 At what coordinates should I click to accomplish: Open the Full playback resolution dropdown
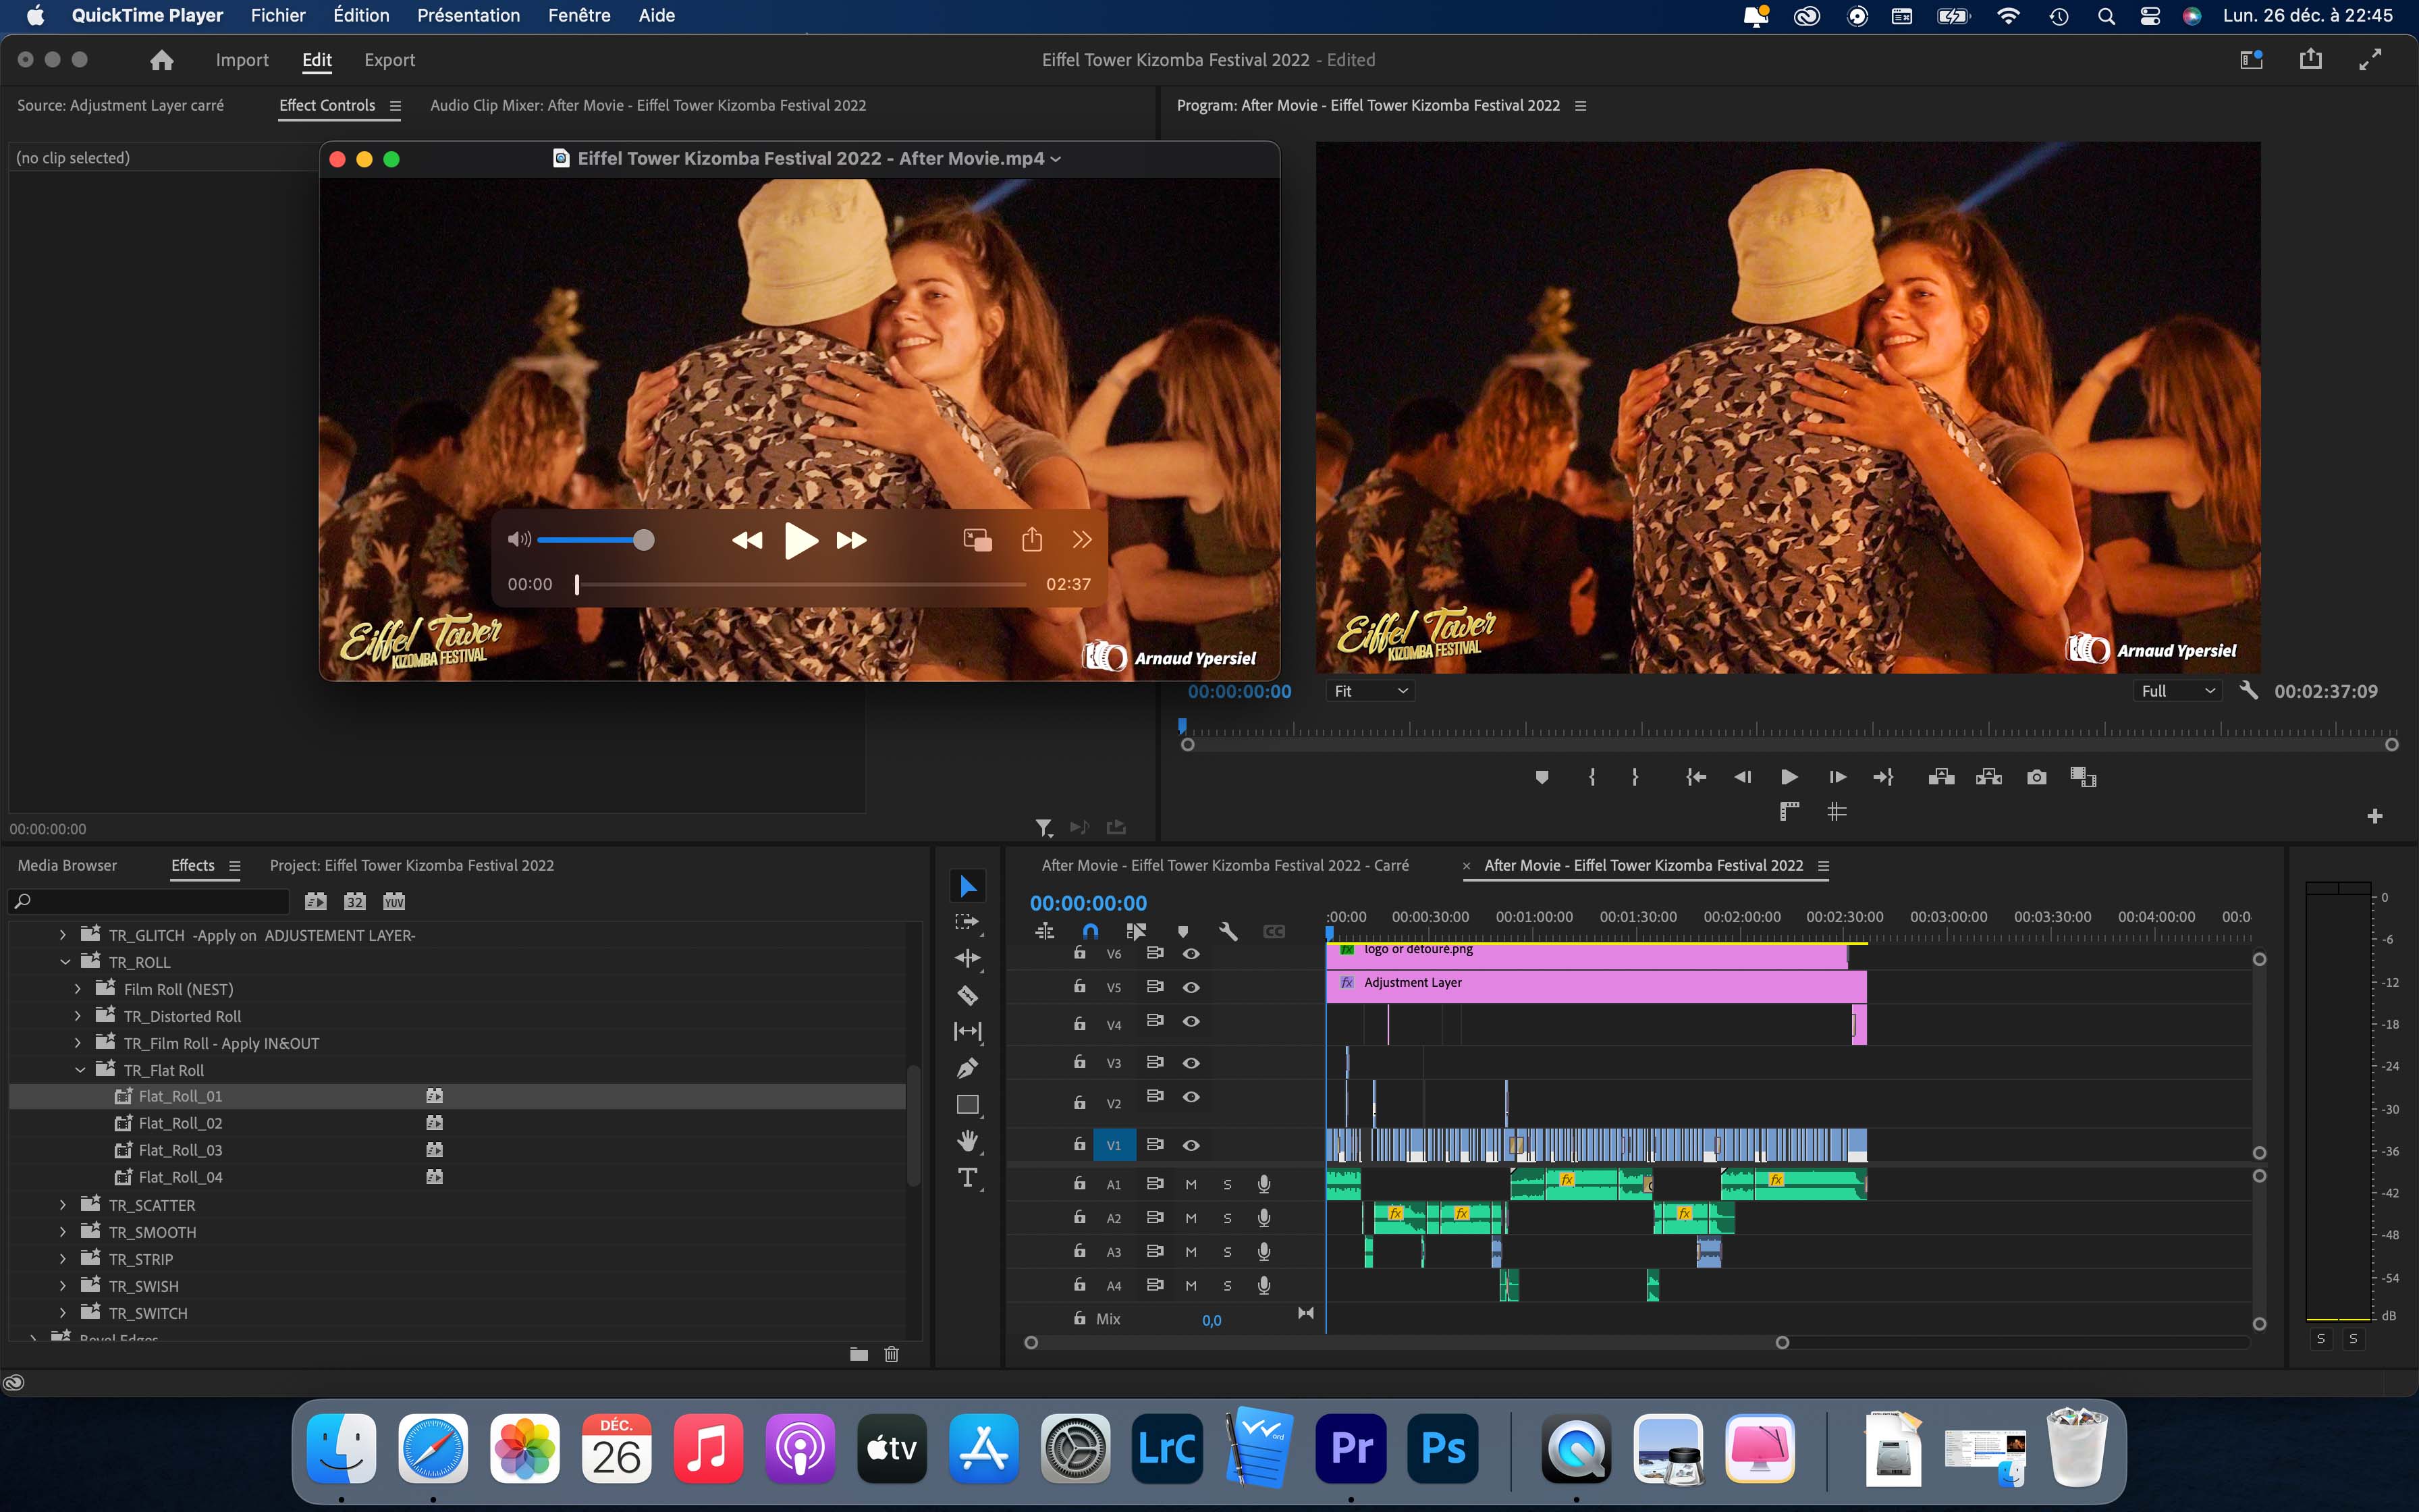pos(2178,691)
